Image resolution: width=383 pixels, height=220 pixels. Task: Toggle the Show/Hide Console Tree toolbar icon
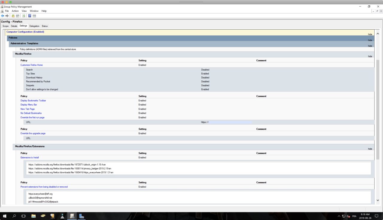tap(18, 16)
